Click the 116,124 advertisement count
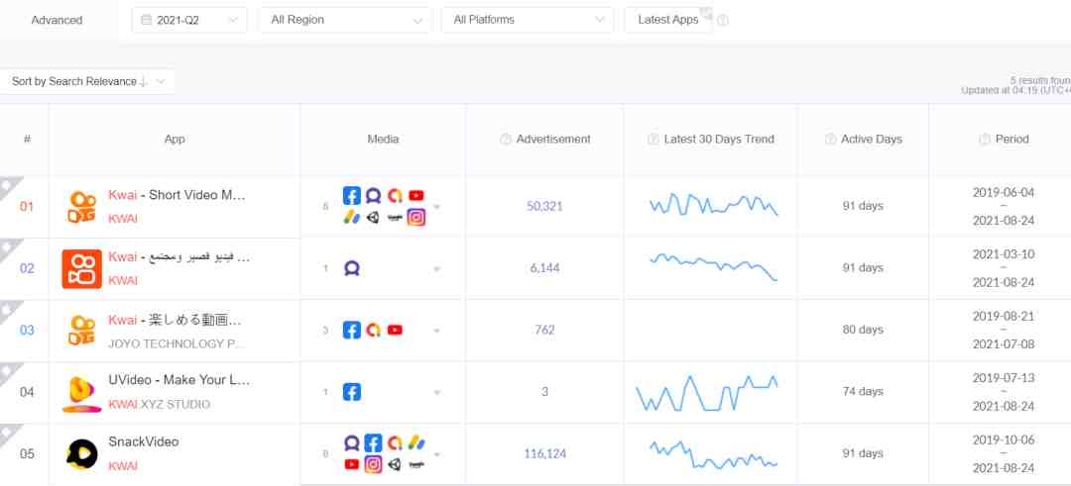This screenshot has width=1071, height=486. (x=544, y=453)
